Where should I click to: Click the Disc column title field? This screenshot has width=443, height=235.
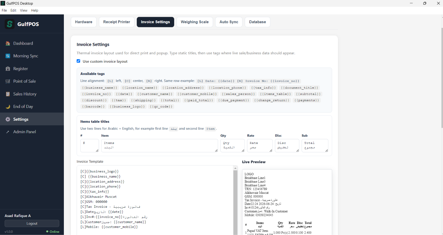click(287, 146)
